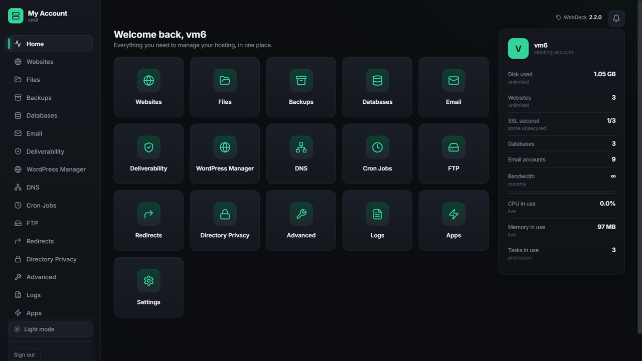This screenshot has width=642, height=361.
Task: Click the Disk used value 1.05 GB
Action: pos(604,74)
